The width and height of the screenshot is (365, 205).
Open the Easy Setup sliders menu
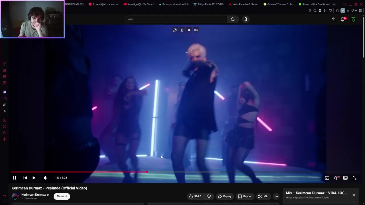point(360,11)
